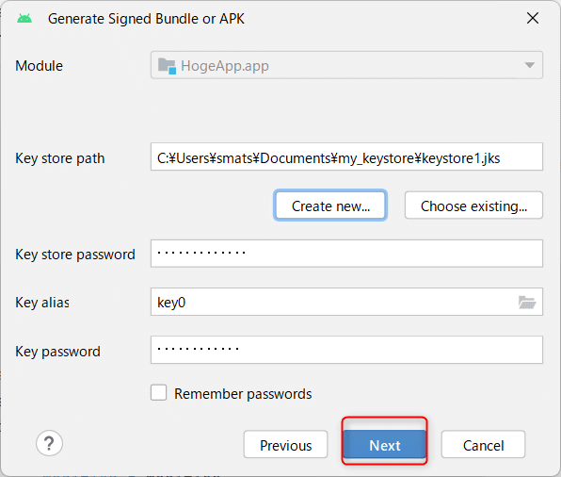Open the HogeApp.app module combo box
561x477 pixels.
coord(346,65)
